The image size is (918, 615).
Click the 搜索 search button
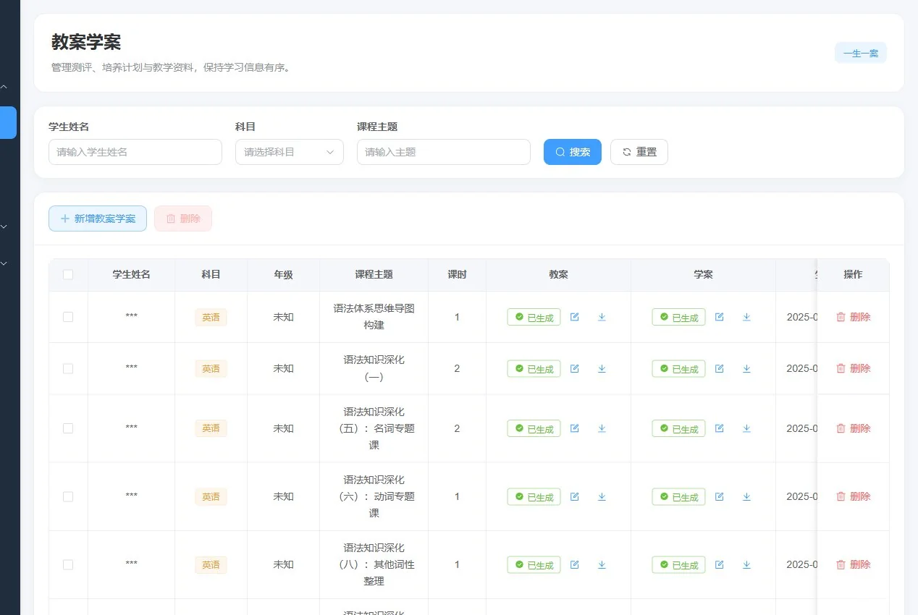[573, 152]
